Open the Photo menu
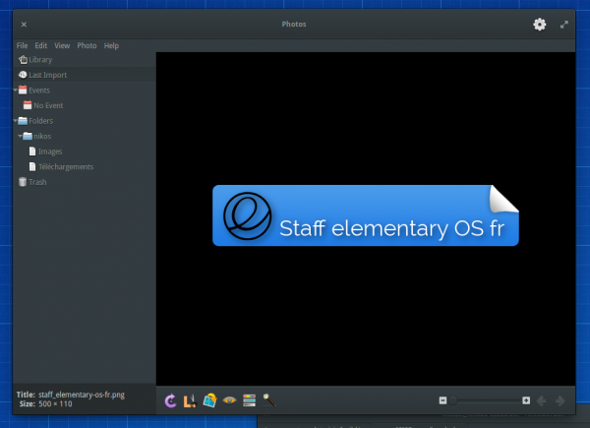Viewport: 590px width, 428px height. [87, 45]
